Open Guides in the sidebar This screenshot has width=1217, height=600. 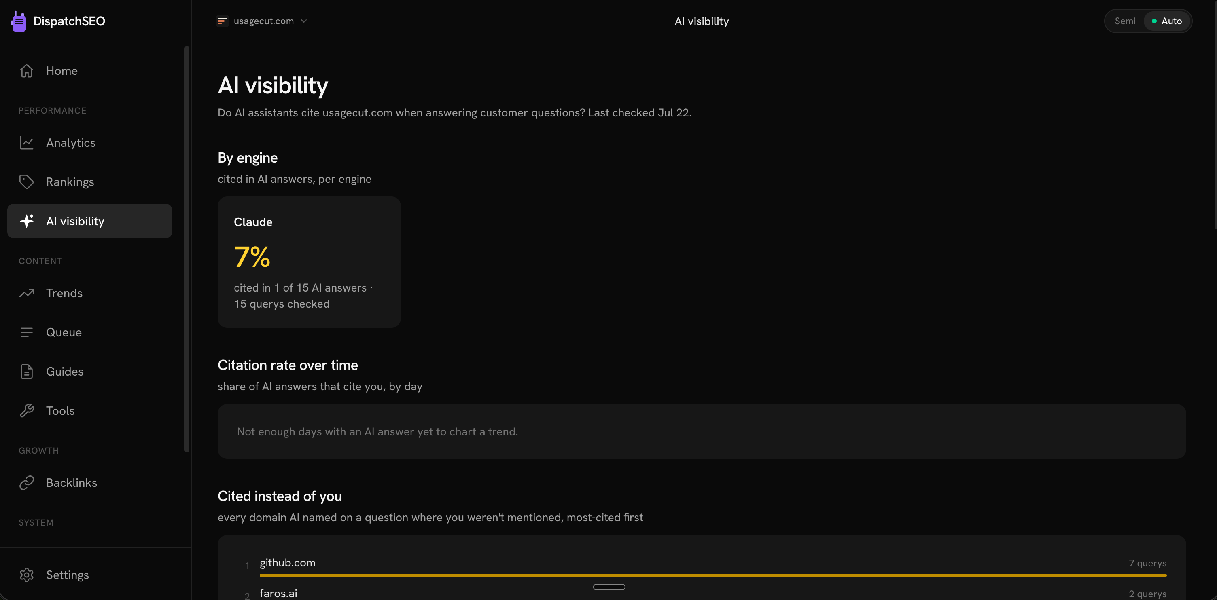[90, 372]
